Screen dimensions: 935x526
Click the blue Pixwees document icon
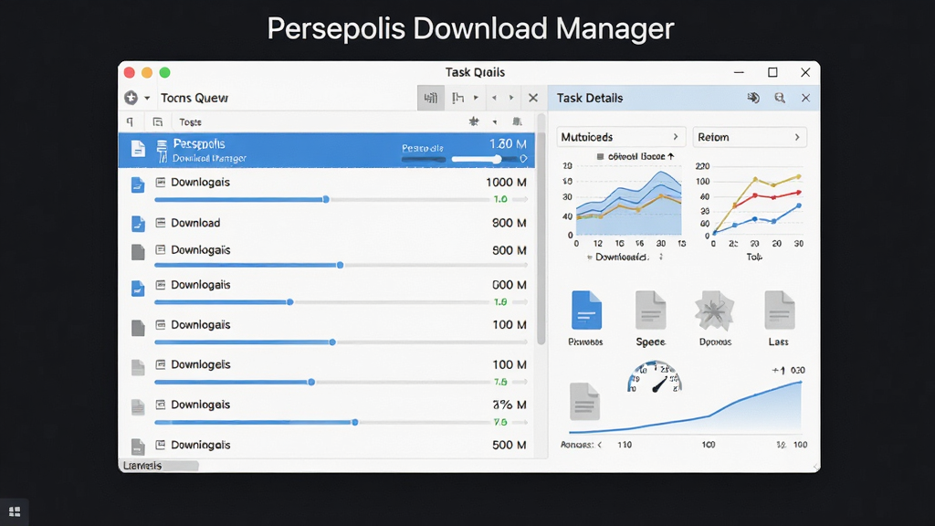click(x=586, y=310)
